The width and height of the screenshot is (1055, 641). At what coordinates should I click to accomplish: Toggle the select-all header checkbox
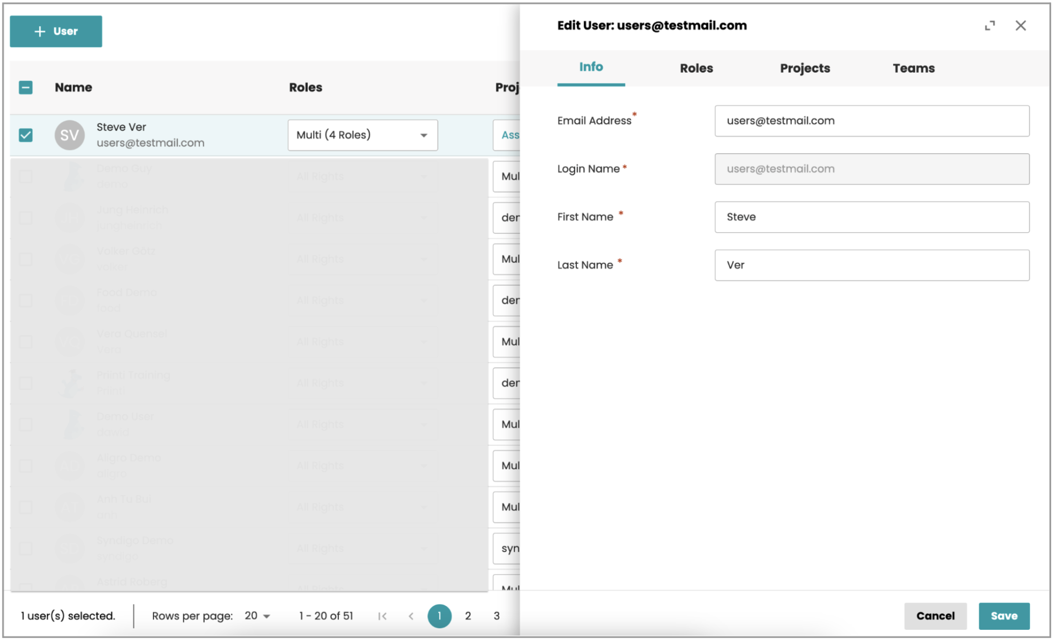click(26, 88)
